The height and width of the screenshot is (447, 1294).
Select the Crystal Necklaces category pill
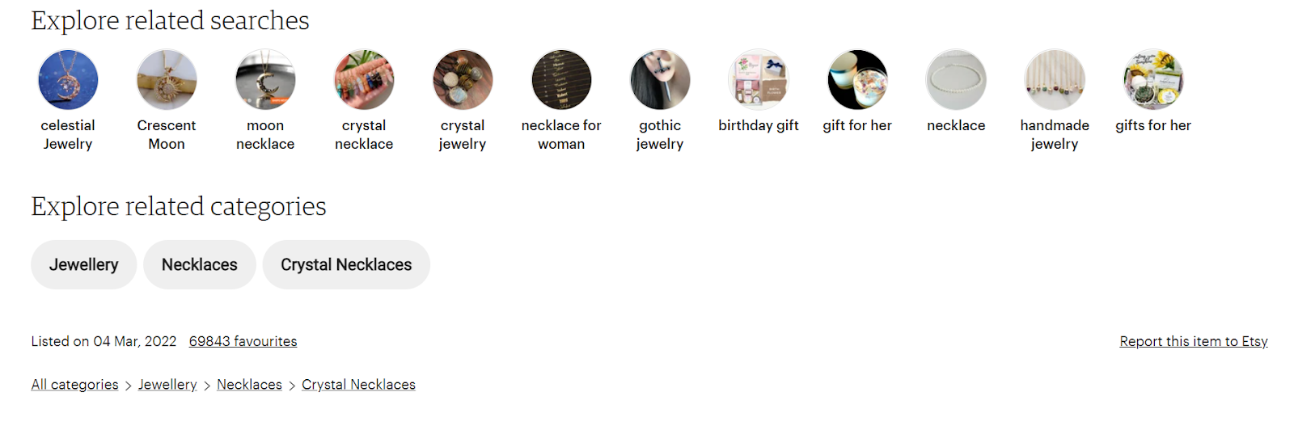346,264
